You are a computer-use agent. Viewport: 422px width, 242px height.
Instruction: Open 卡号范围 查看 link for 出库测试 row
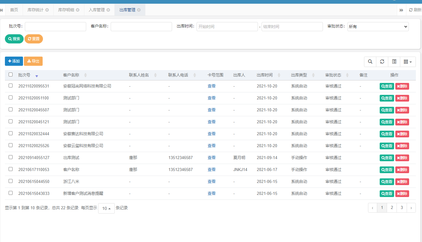coord(212,158)
